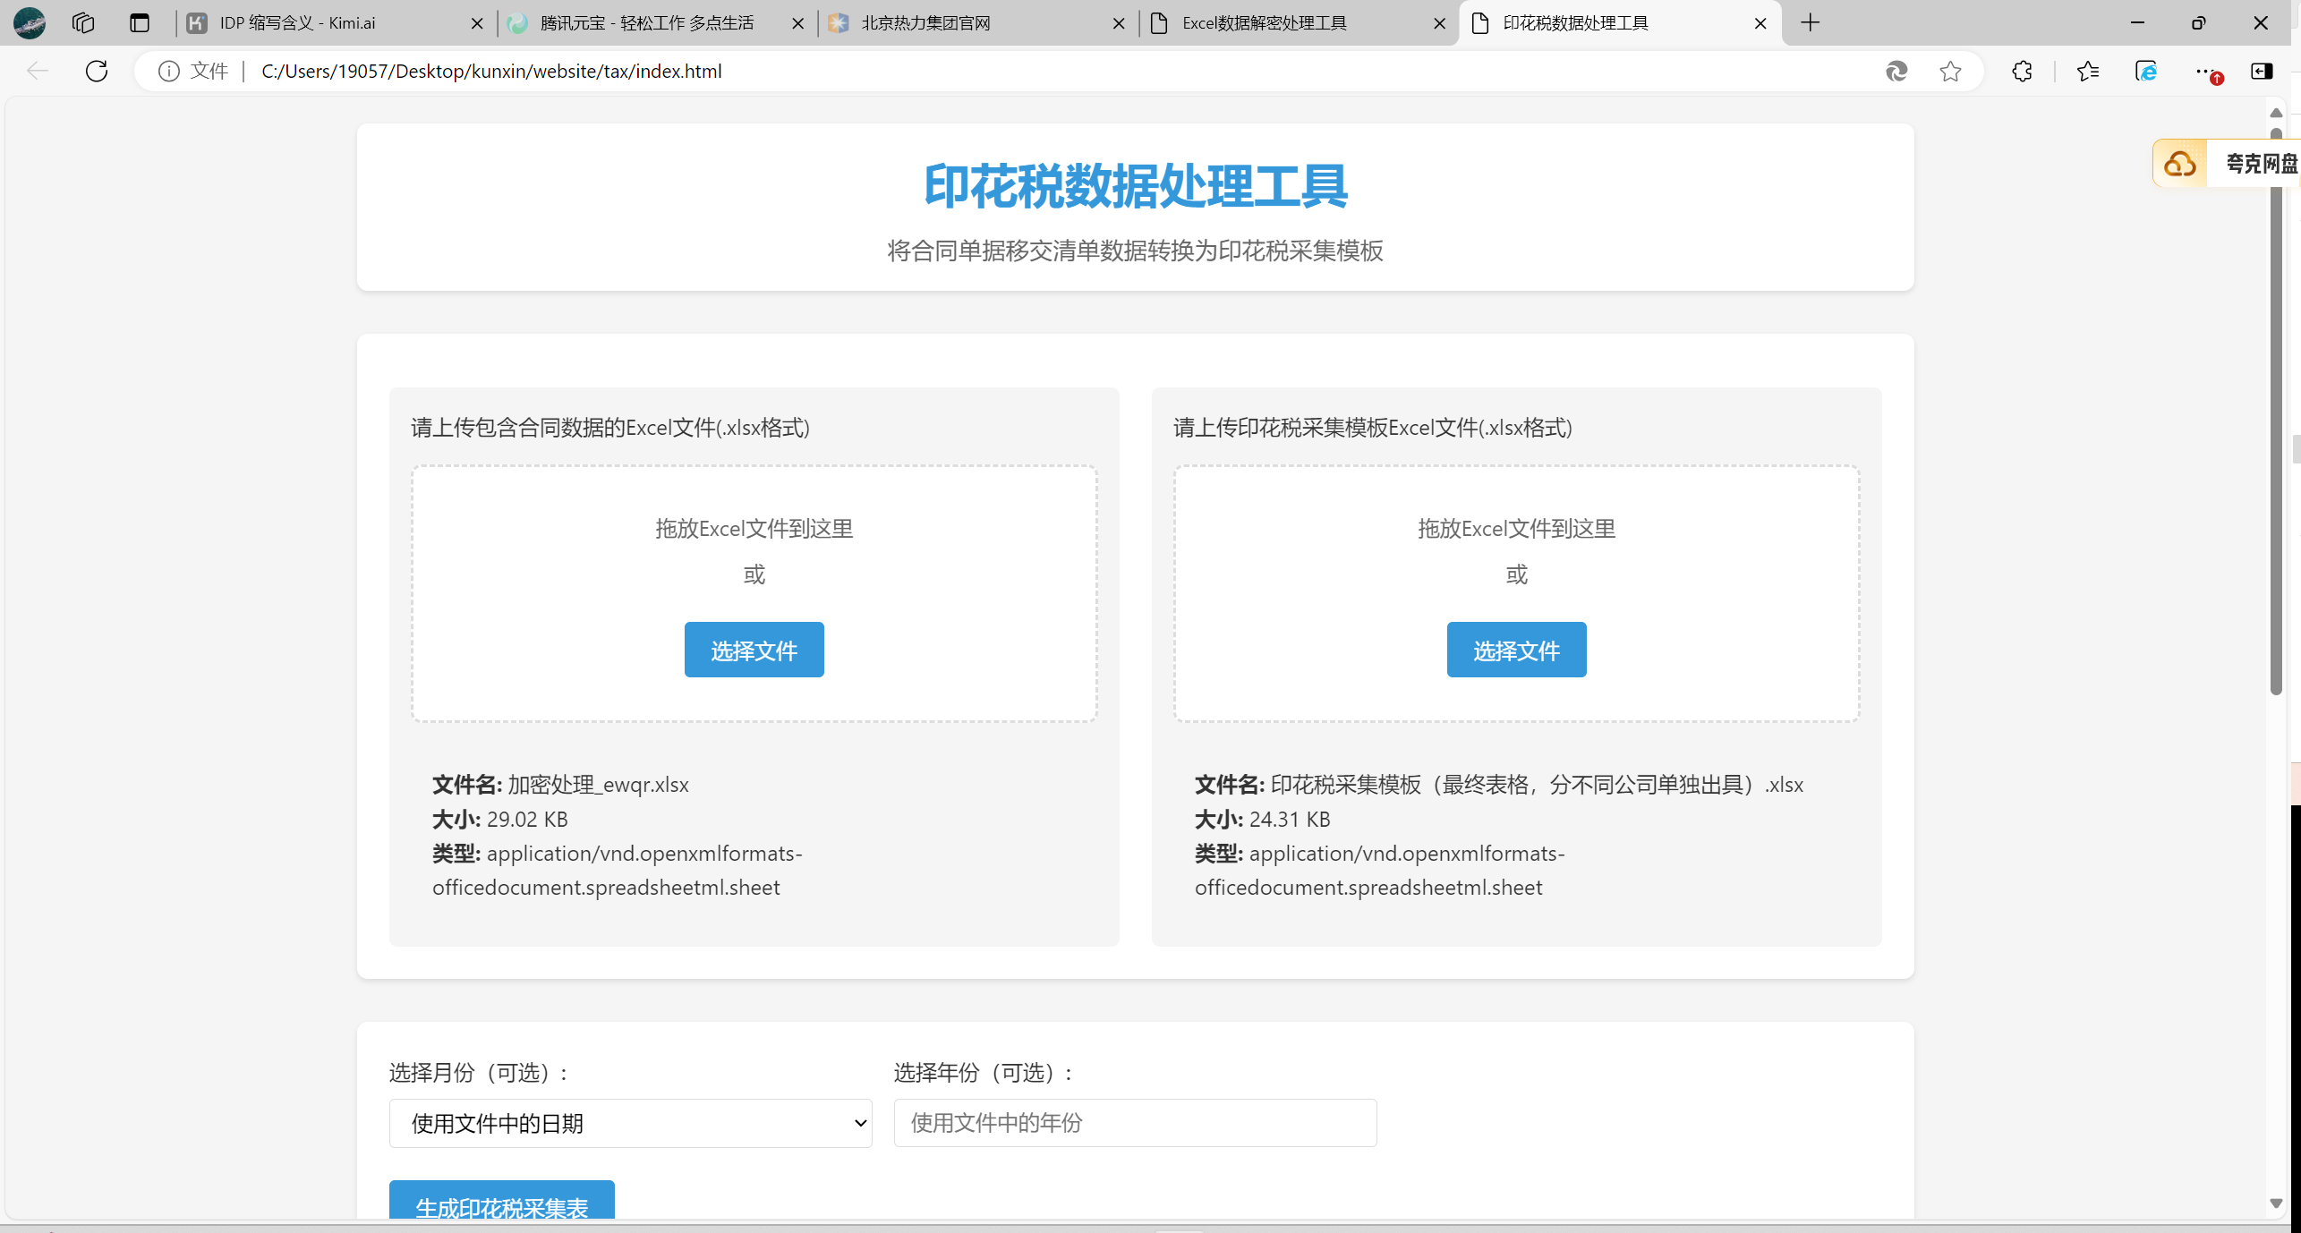
Task: Focus the 选择年份 input field
Action: click(1135, 1123)
